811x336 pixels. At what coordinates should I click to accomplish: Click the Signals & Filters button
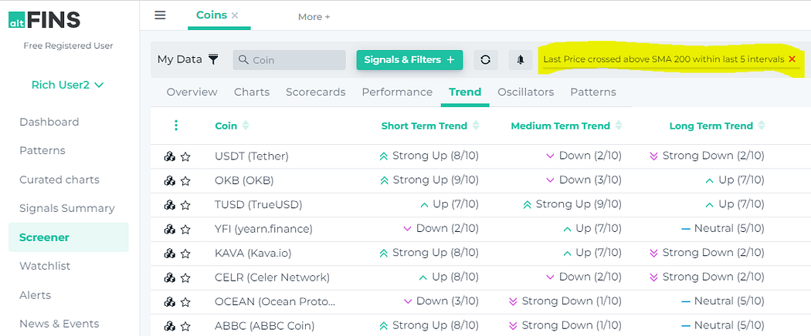coord(409,60)
